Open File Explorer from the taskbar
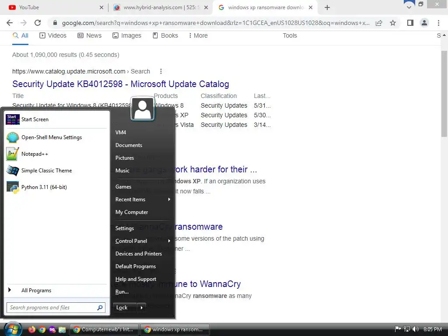 point(62,329)
